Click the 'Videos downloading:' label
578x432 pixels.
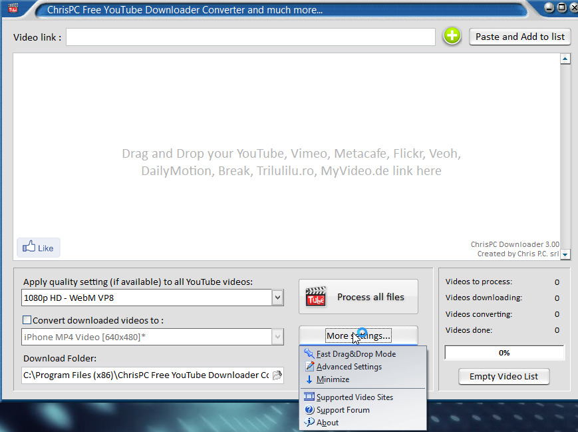[484, 298]
